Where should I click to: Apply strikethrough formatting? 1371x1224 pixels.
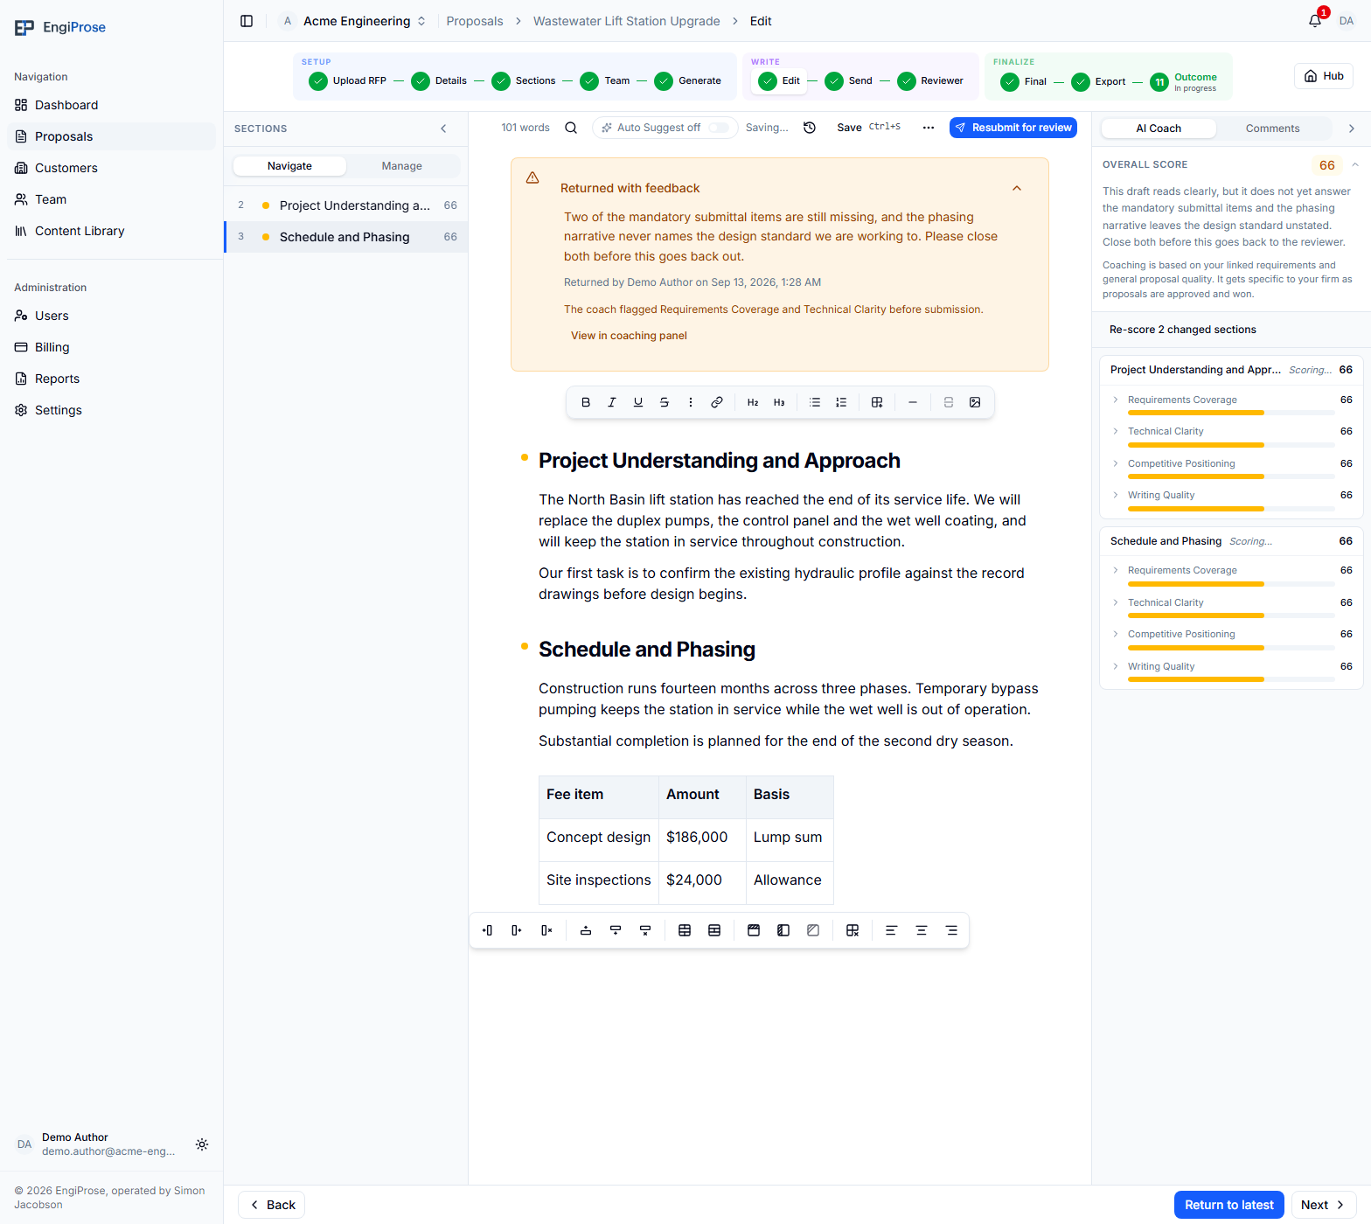[665, 402]
